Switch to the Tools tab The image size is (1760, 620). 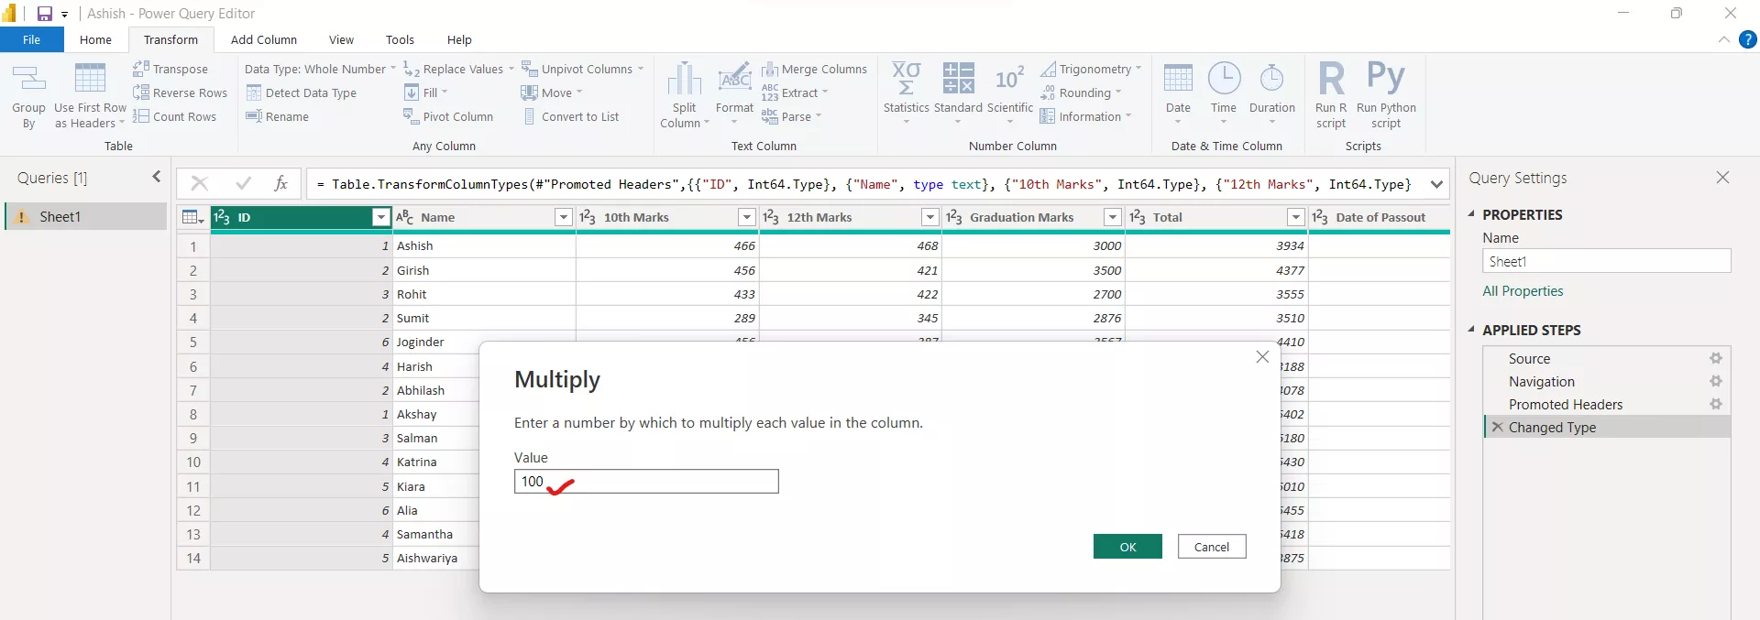tap(400, 39)
